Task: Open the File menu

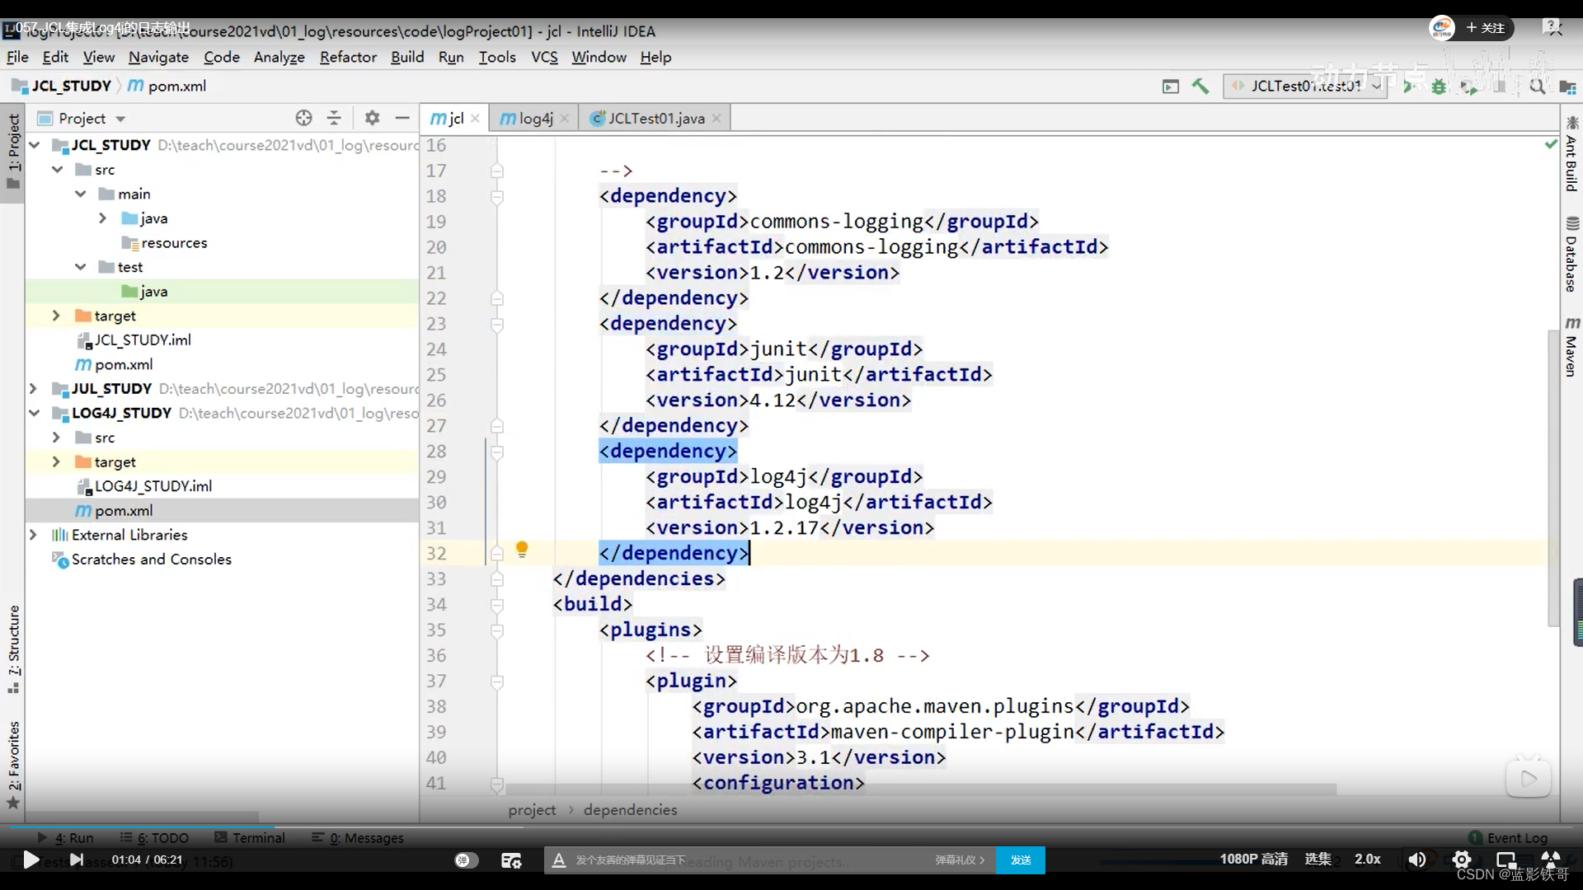Action: point(17,57)
